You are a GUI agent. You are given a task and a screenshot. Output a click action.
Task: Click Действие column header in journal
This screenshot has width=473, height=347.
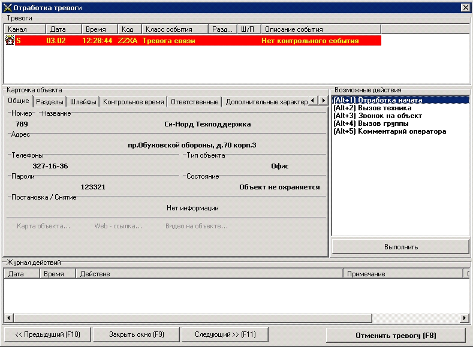click(209, 274)
